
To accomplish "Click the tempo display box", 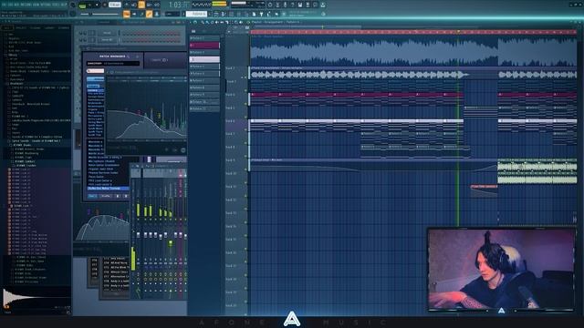I will coord(115,5).
